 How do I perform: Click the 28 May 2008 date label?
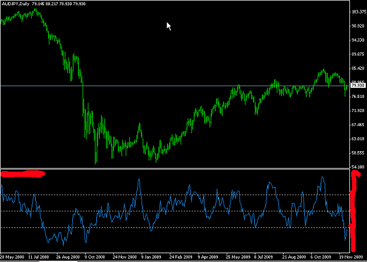pyautogui.click(x=12, y=257)
